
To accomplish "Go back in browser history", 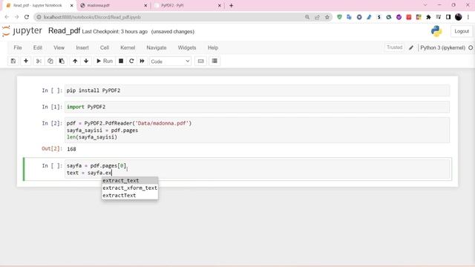I will pyautogui.click(x=7, y=17).
